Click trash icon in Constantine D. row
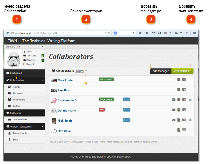This screenshot has height=164, width=208. [190, 100]
